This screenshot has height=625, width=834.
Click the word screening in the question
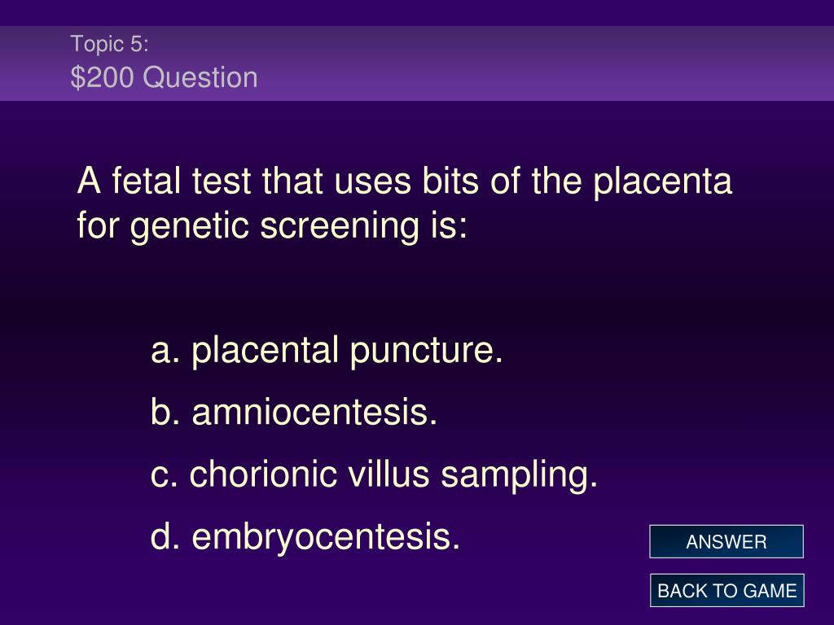coord(339,226)
